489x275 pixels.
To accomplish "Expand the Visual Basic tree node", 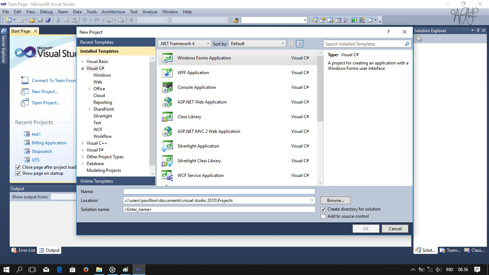I will pos(83,62).
